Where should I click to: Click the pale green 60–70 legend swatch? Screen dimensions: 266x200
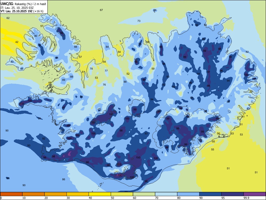pos(144,194)
